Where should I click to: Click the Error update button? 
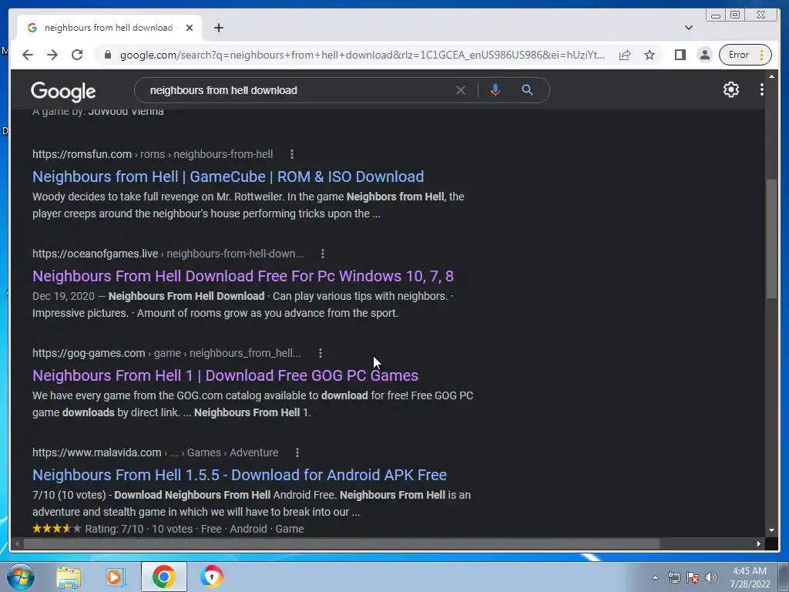click(x=745, y=55)
